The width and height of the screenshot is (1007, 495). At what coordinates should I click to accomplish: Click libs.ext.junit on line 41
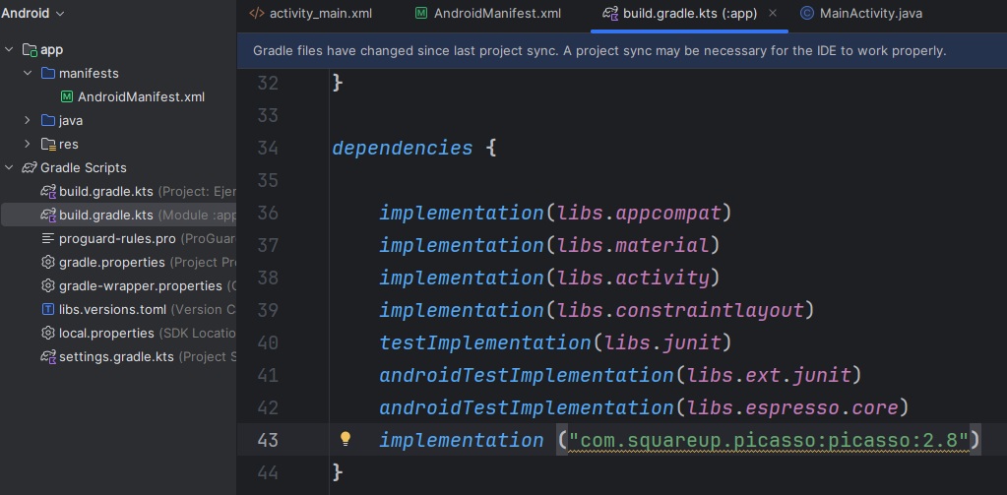(x=769, y=375)
